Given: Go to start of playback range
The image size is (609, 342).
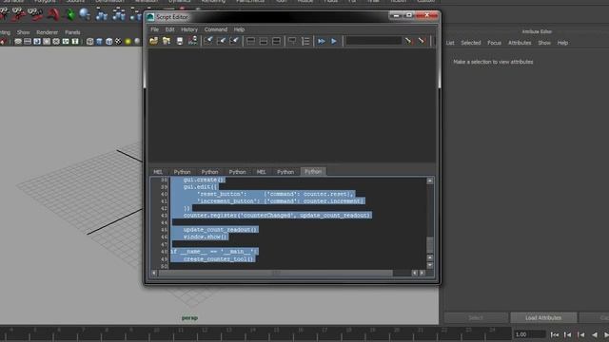Looking at the screenshot, I should click(555, 334).
